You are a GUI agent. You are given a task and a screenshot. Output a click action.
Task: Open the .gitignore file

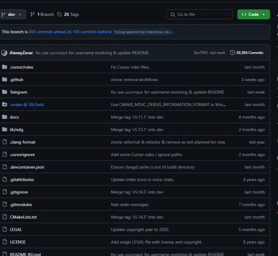pyautogui.click(x=19, y=192)
